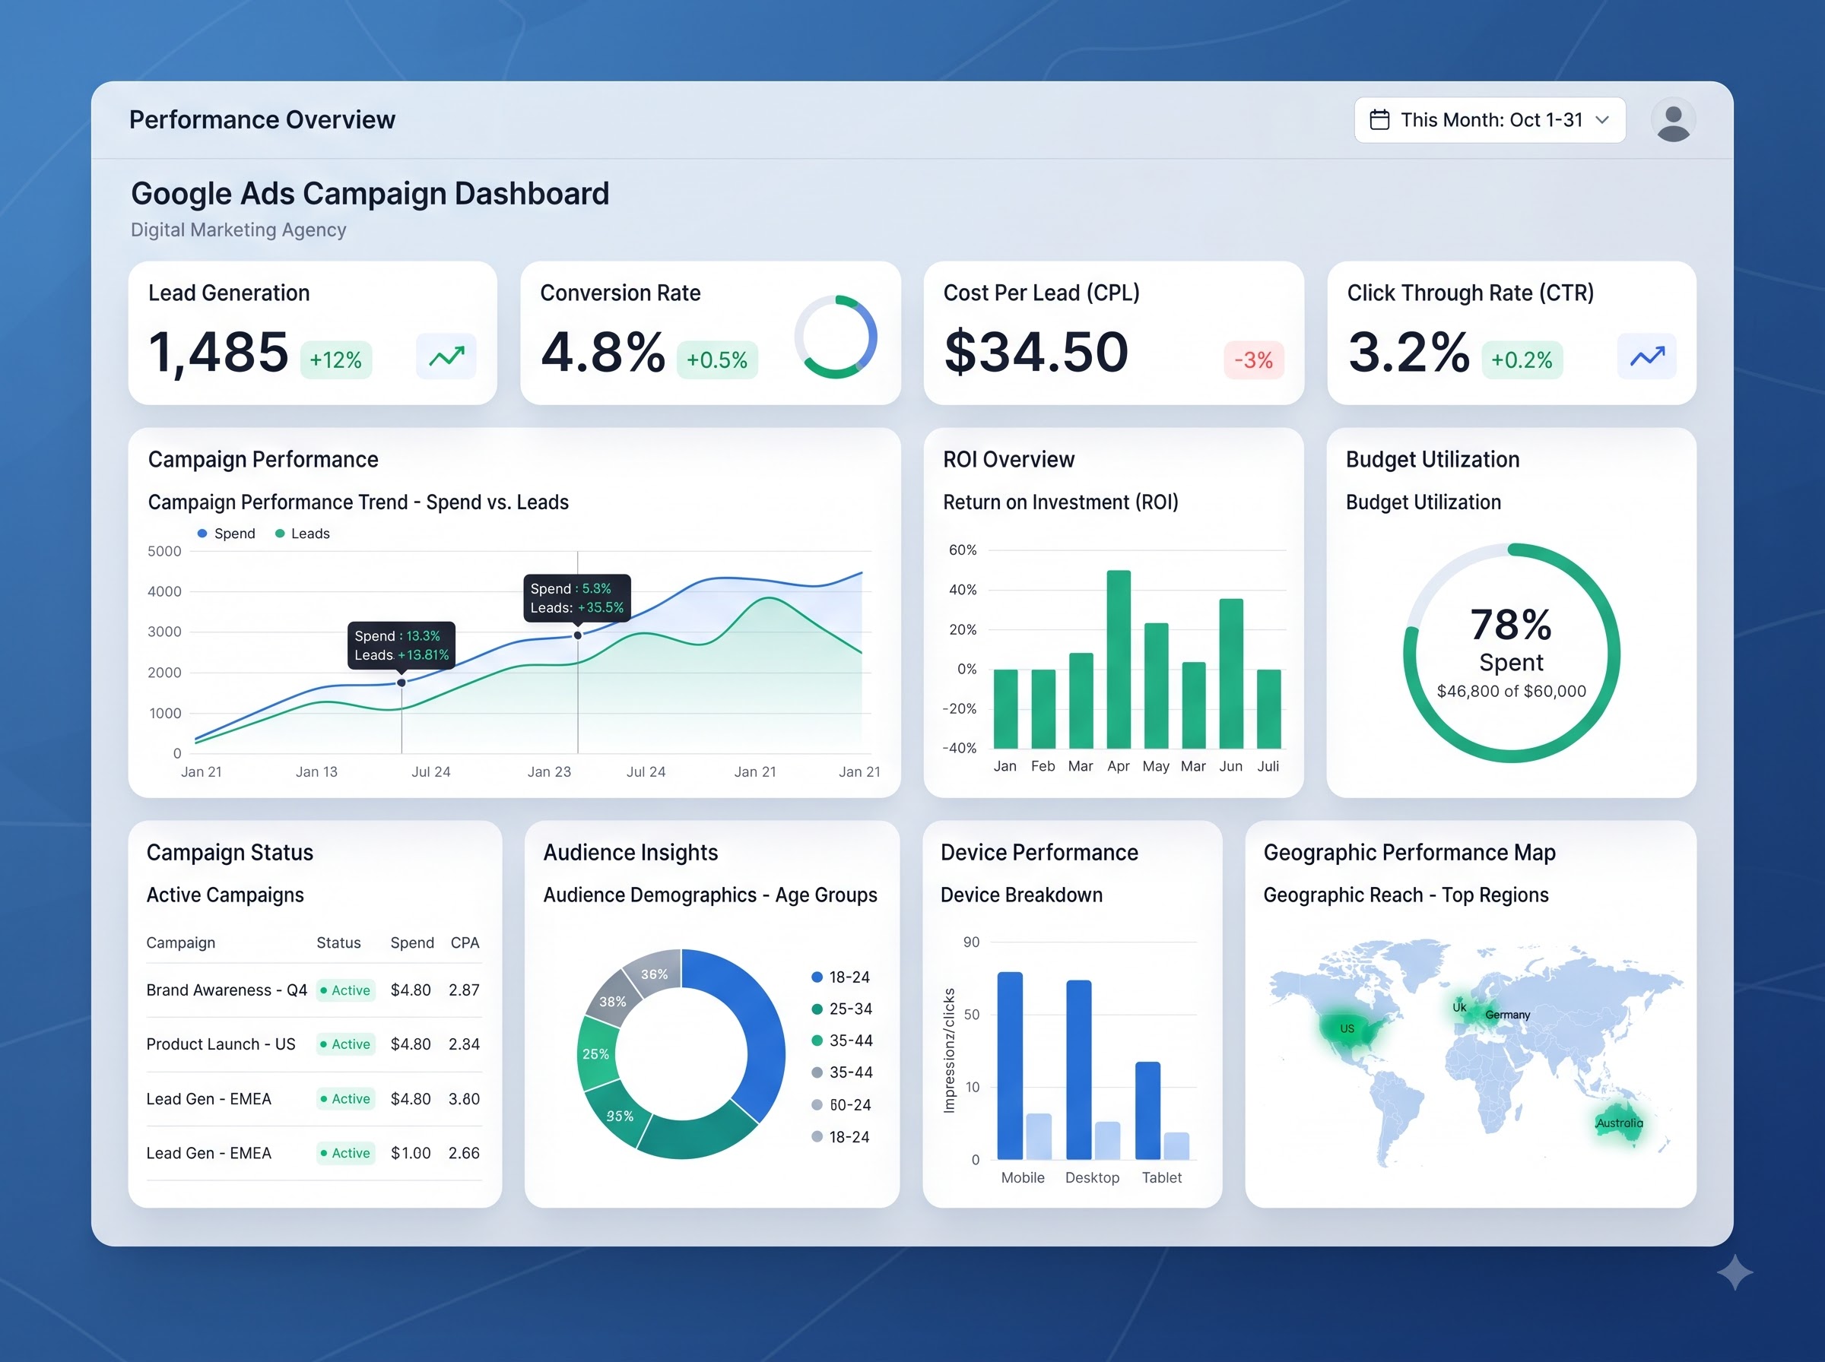Click the sparkle icon in bottom corner
Screen dimensions: 1825x1362
pyautogui.click(x=1735, y=1272)
